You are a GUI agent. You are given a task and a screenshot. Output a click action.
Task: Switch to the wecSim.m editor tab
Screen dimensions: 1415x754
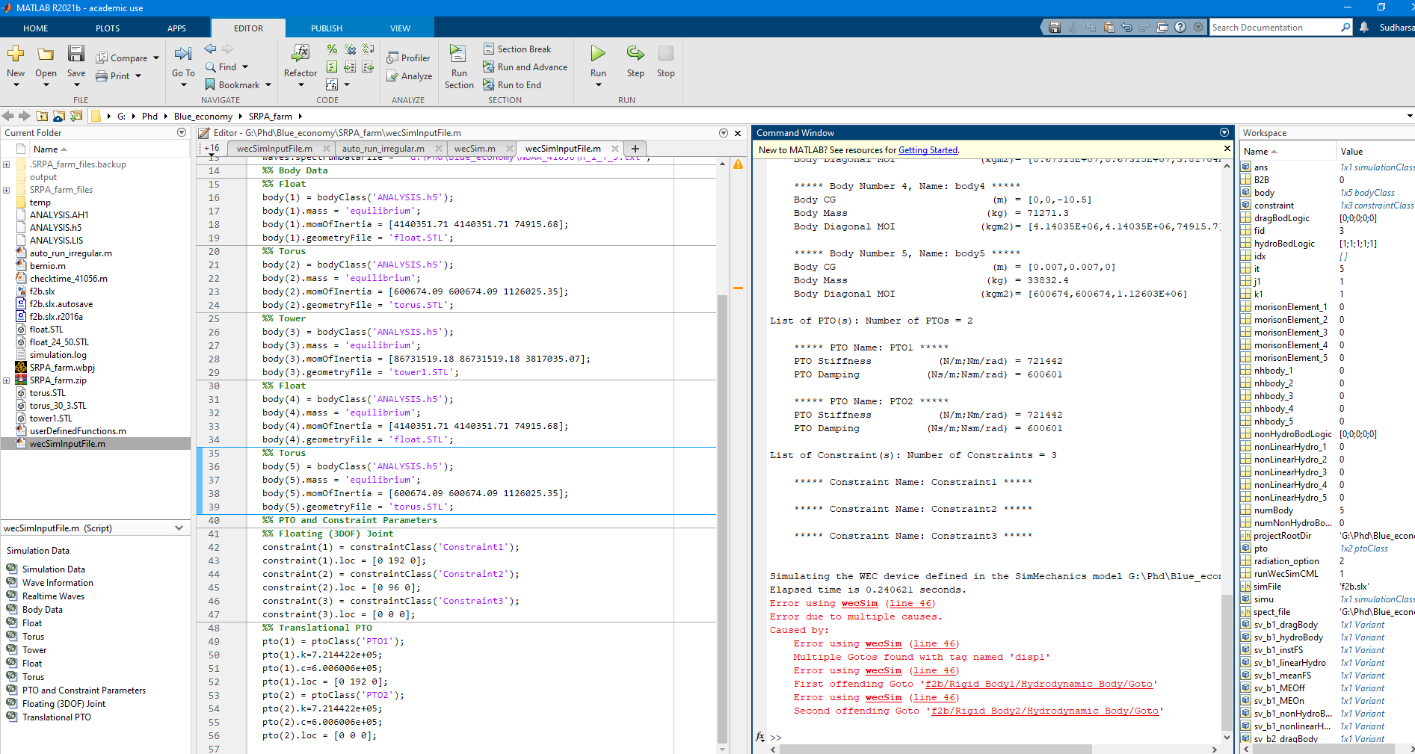tap(474, 148)
